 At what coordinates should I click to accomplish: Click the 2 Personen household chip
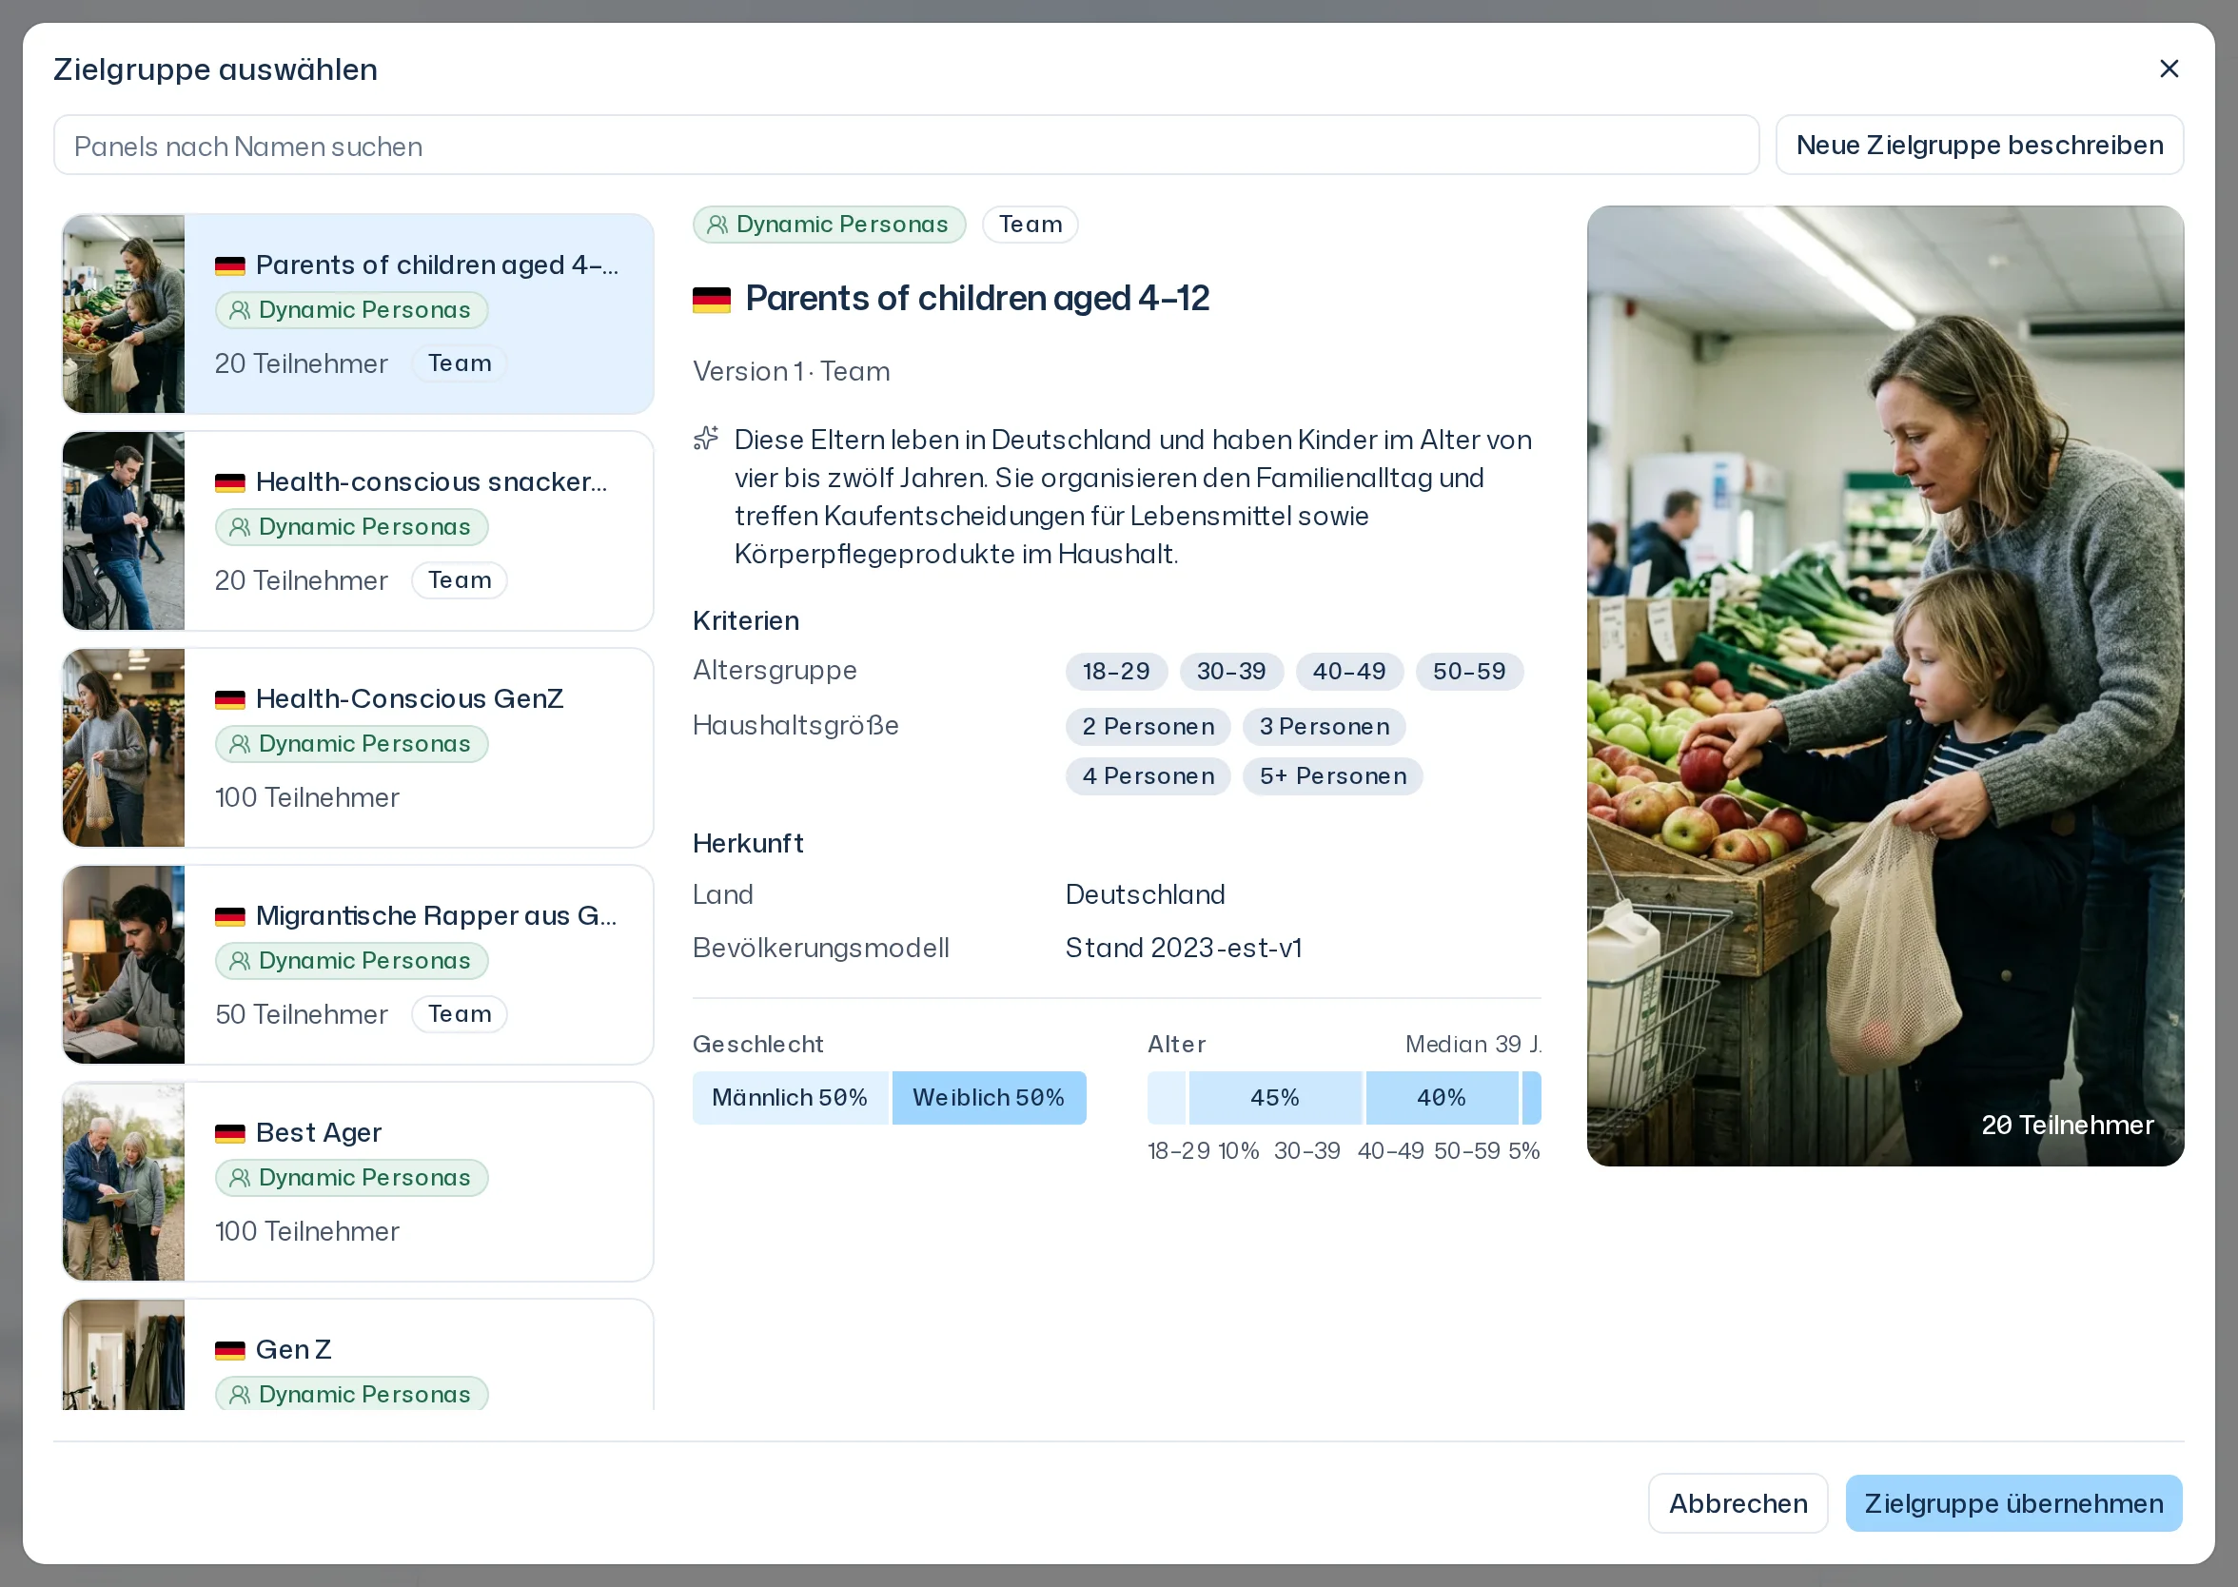(1148, 726)
